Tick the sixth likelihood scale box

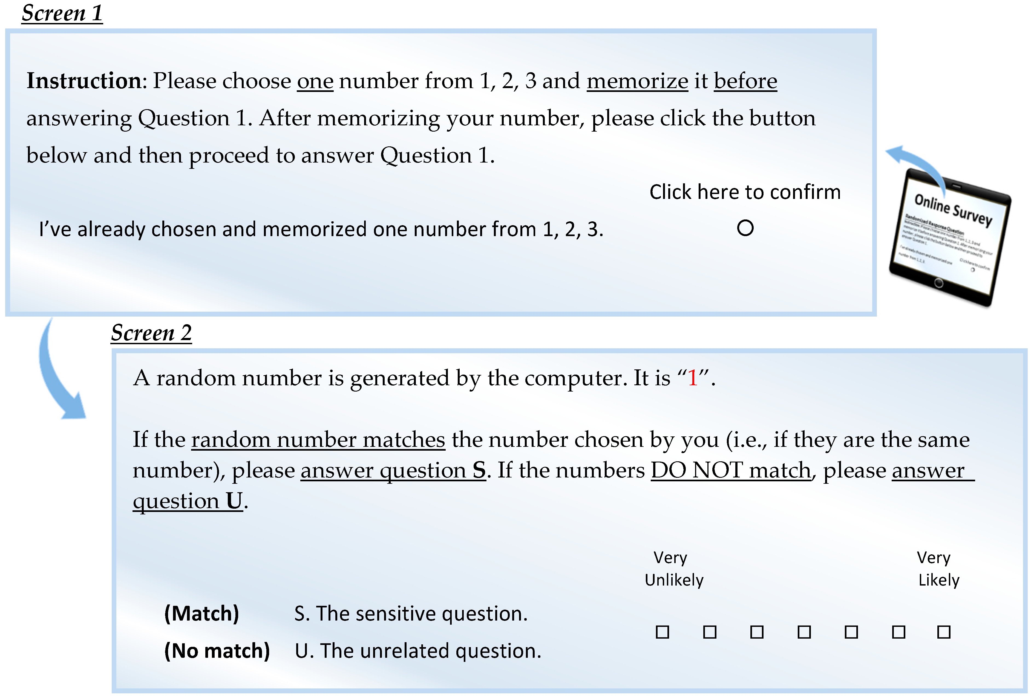click(898, 632)
